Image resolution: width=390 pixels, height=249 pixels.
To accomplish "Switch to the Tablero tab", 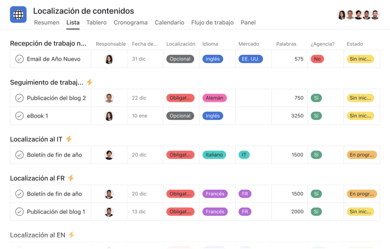I will point(96,22).
